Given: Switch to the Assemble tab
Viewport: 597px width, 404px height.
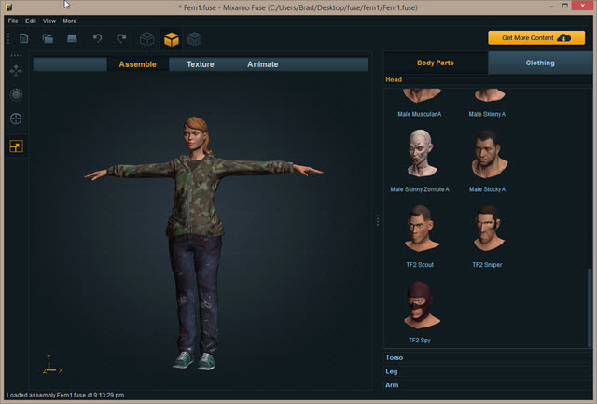Looking at the screenshot, I should tap(137, 64).
